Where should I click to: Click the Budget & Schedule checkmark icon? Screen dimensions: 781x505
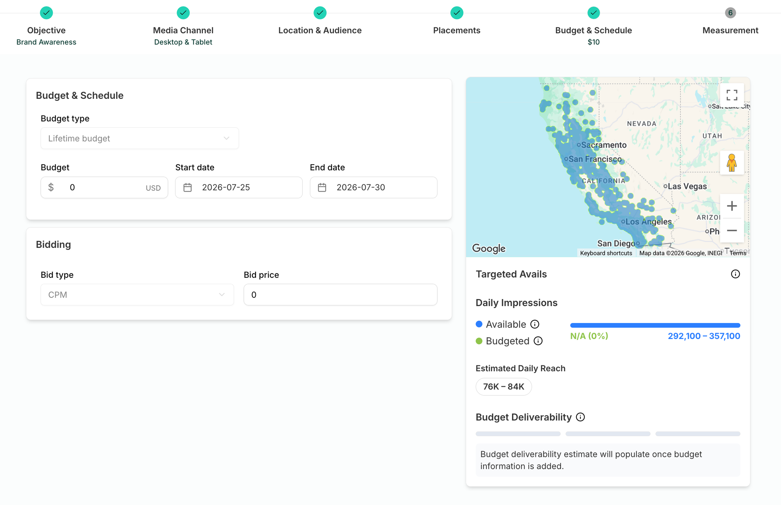(594, 13)
